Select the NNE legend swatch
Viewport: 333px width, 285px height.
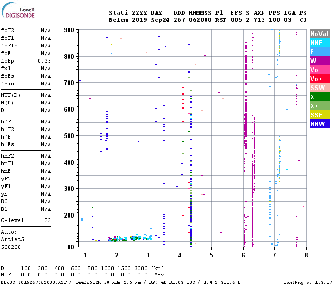[x=320, y=43]
